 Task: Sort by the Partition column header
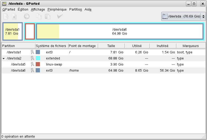coord(18,46)
